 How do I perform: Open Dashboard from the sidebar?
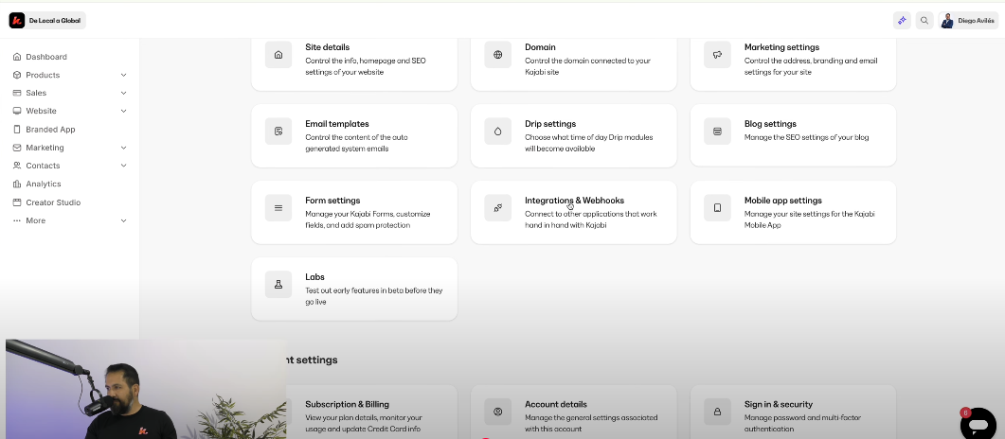45,57
